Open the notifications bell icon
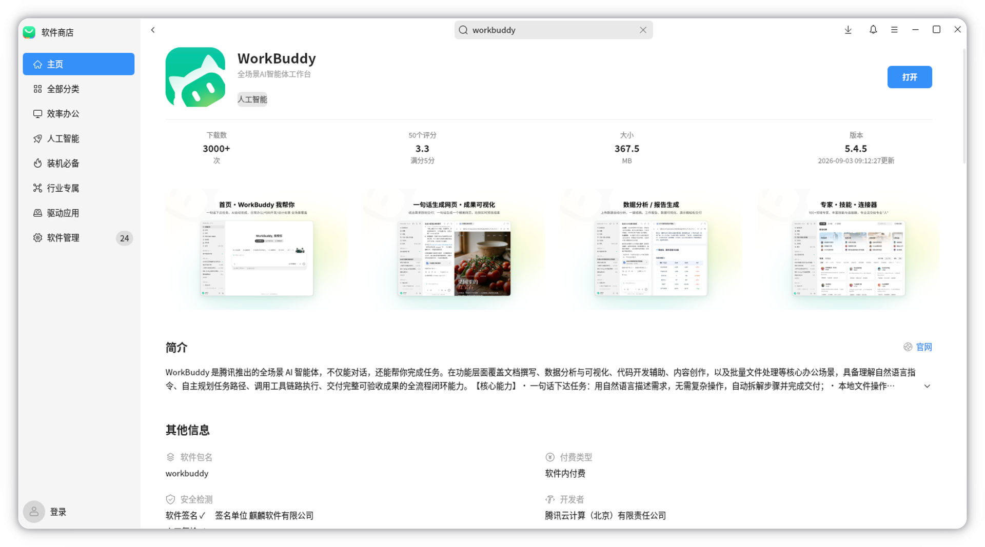 pyautogui.click(x=873, y=30)
